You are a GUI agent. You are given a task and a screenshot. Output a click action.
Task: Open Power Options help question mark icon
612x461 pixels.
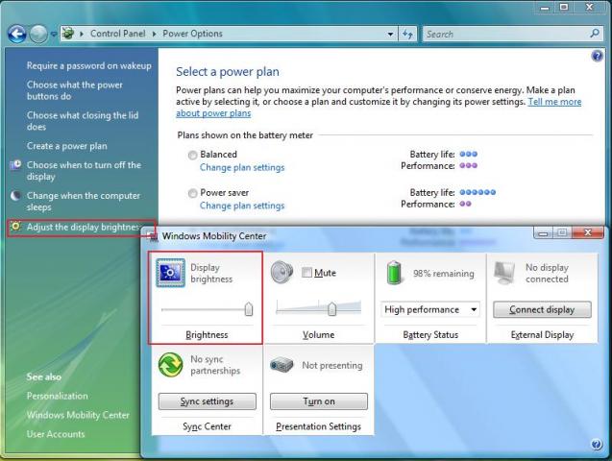coord(597,56)
